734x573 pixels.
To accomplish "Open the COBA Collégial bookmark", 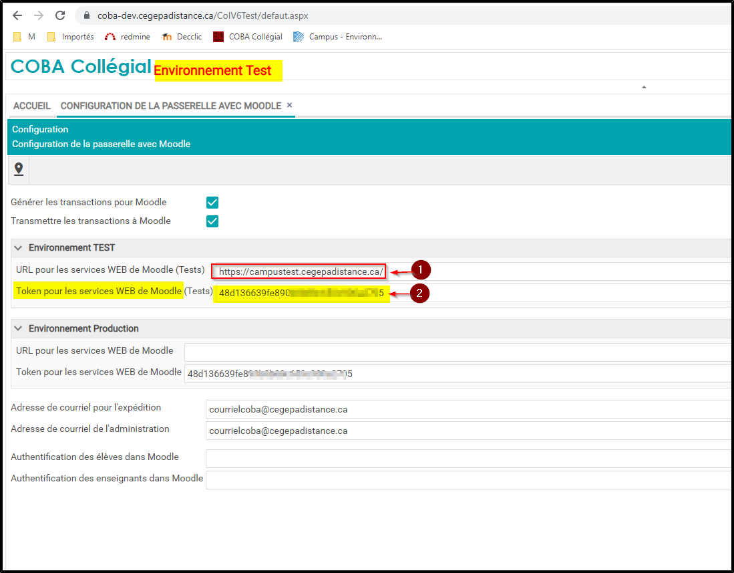I will point(248,37).
